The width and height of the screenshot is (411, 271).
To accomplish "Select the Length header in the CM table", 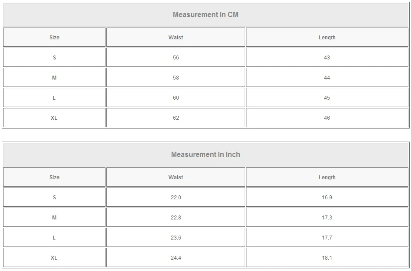I will 327,38.
